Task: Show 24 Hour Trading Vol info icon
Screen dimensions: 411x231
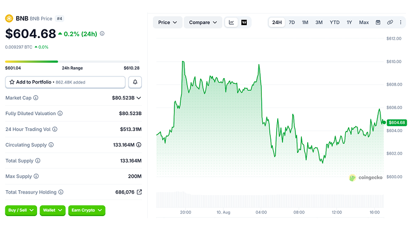Action: pyautogui.click(x=55, y=129)
